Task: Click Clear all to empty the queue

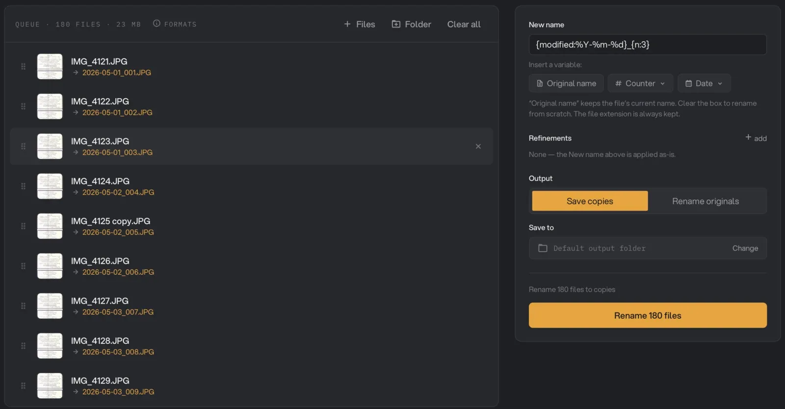Action: pos(464,24)
